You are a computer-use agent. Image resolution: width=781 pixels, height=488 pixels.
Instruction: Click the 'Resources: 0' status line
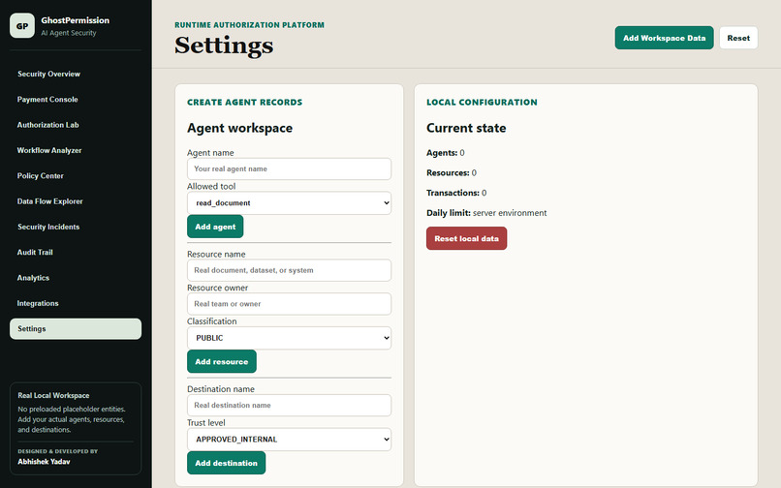[452, 172]
